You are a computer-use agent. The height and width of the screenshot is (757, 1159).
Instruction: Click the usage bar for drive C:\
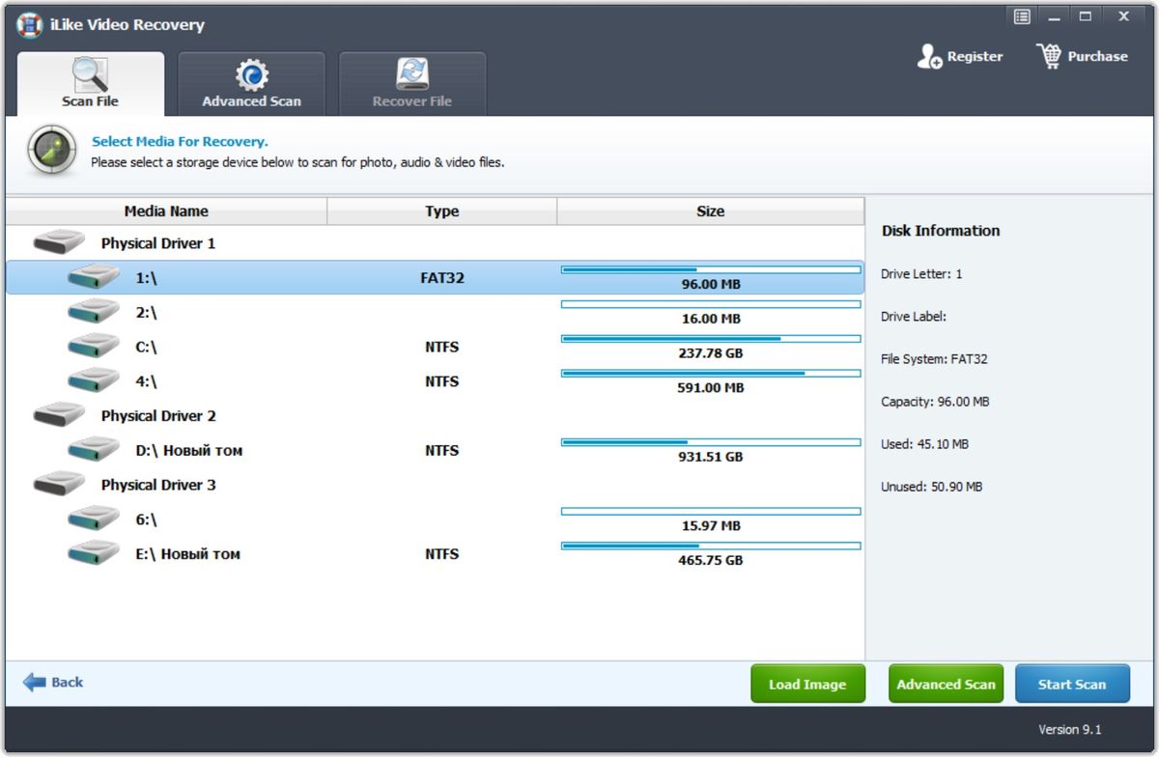pos(710,339)
